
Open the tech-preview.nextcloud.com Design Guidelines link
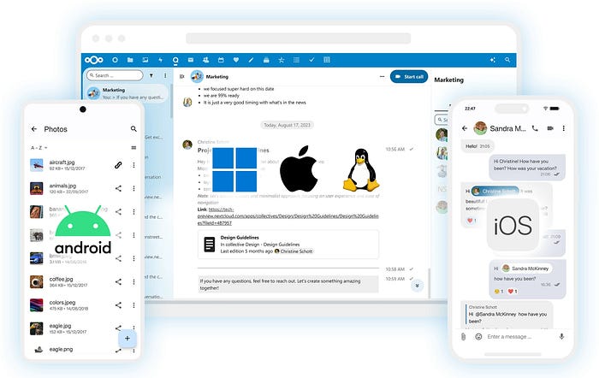(x=288, y=216)
